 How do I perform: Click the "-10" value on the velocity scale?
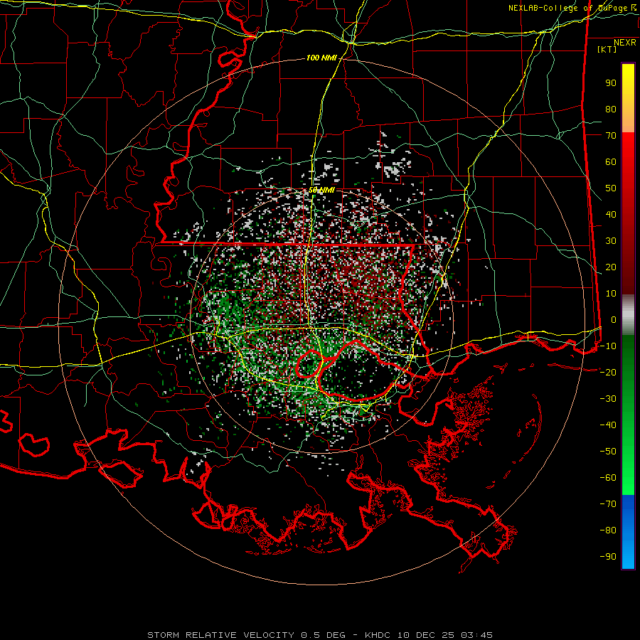pyautogui.click(x=608, y=346)
